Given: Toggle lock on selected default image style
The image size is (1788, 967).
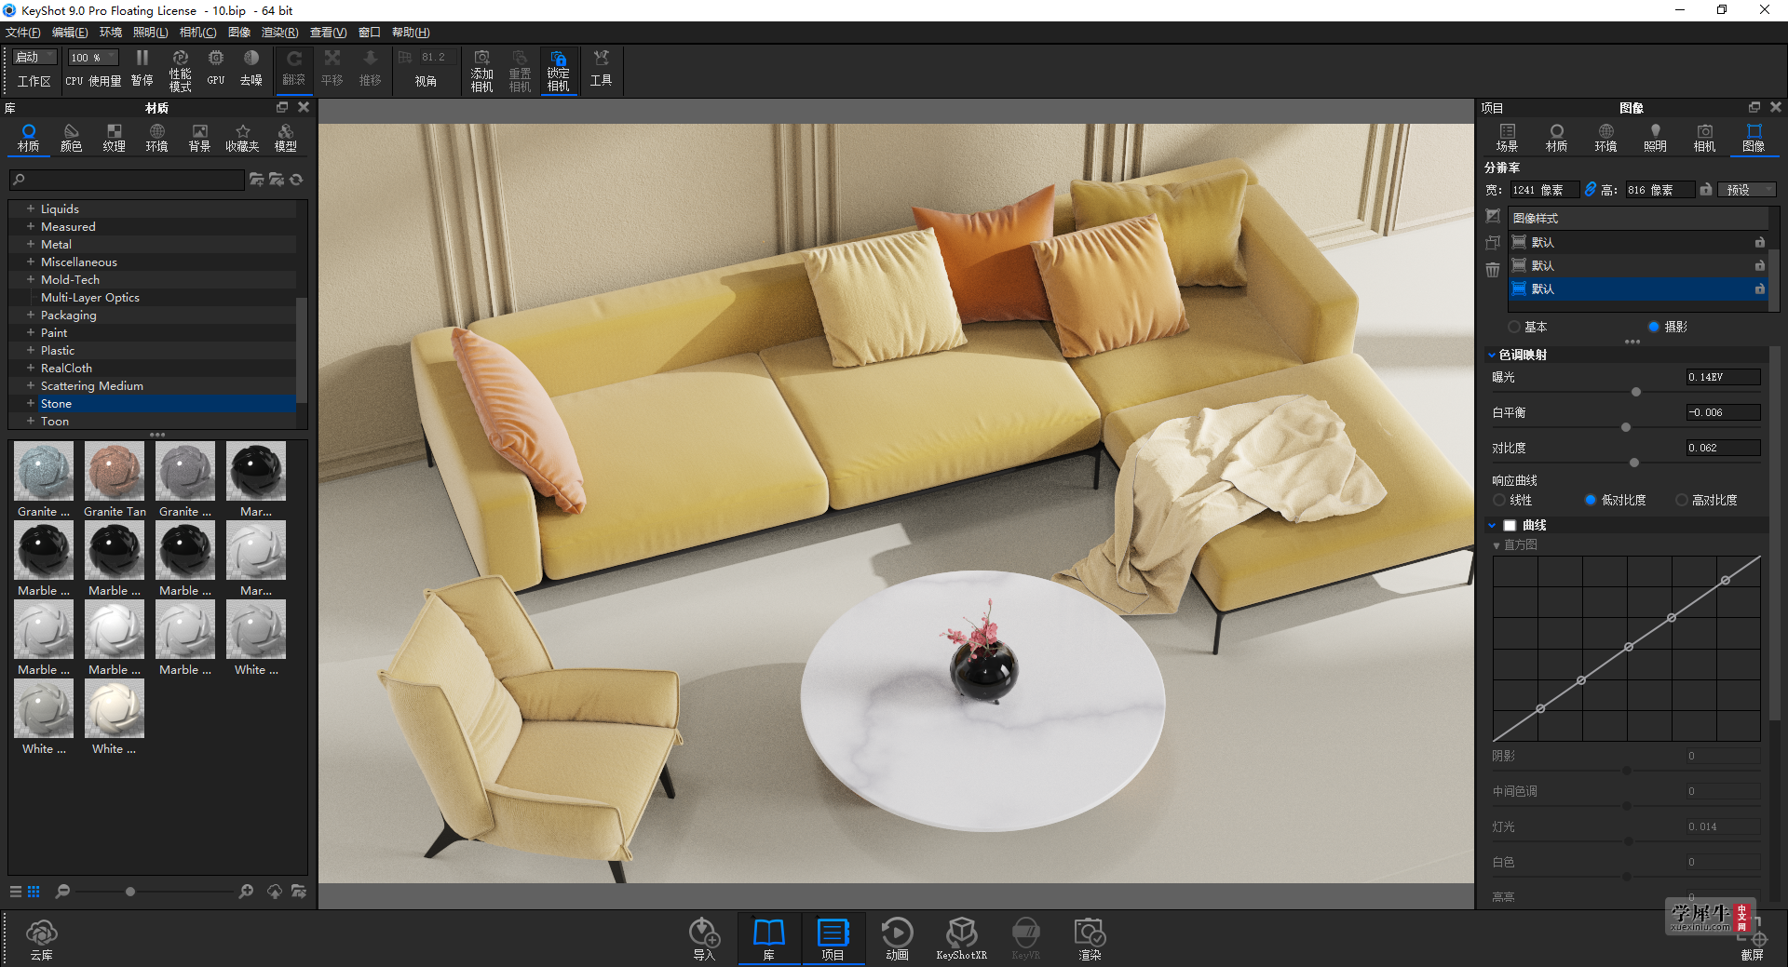Looking at the screenshot, I should 1760,289.
